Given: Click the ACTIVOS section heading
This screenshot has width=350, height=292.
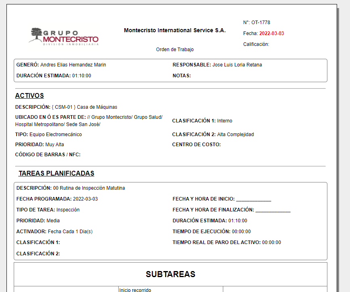Looking at the screenshot, I should click(x=29, y=96).
